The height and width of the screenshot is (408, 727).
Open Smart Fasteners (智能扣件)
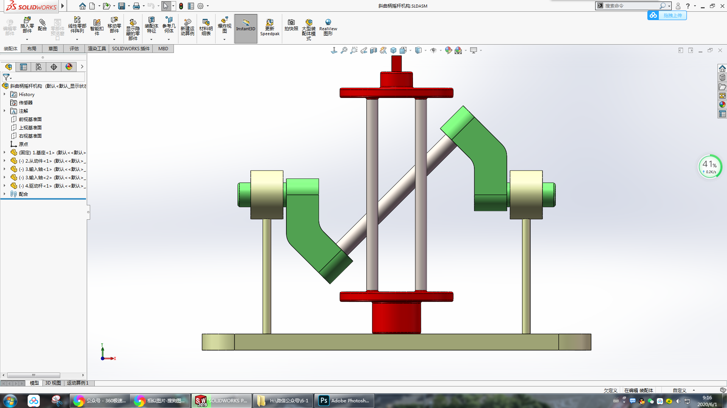(x=97, y=27)
